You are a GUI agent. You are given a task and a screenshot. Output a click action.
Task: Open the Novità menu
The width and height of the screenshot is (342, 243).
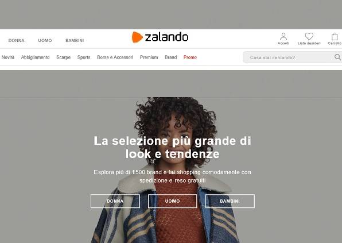pyautogui.click(x=8, y=57)
